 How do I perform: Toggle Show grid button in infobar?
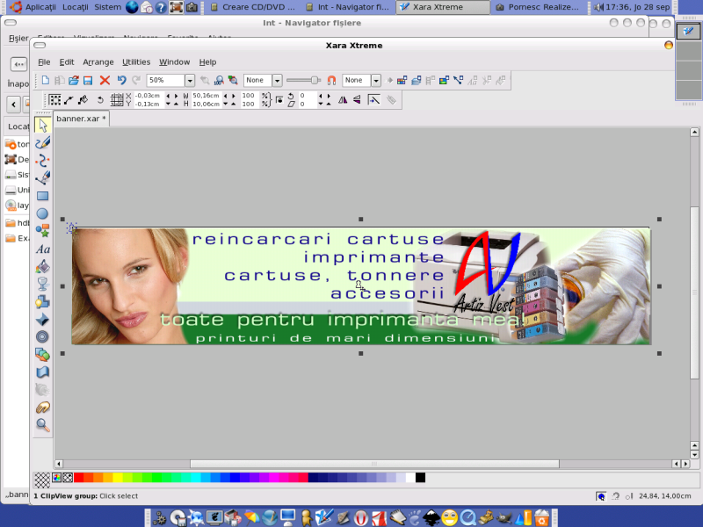pyautogui.click(x=117, y=99)
